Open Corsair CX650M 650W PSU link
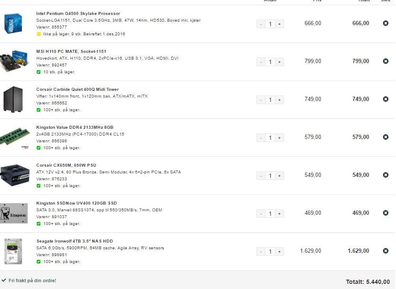This screenshot has height=289, width=396. [66, 165]
